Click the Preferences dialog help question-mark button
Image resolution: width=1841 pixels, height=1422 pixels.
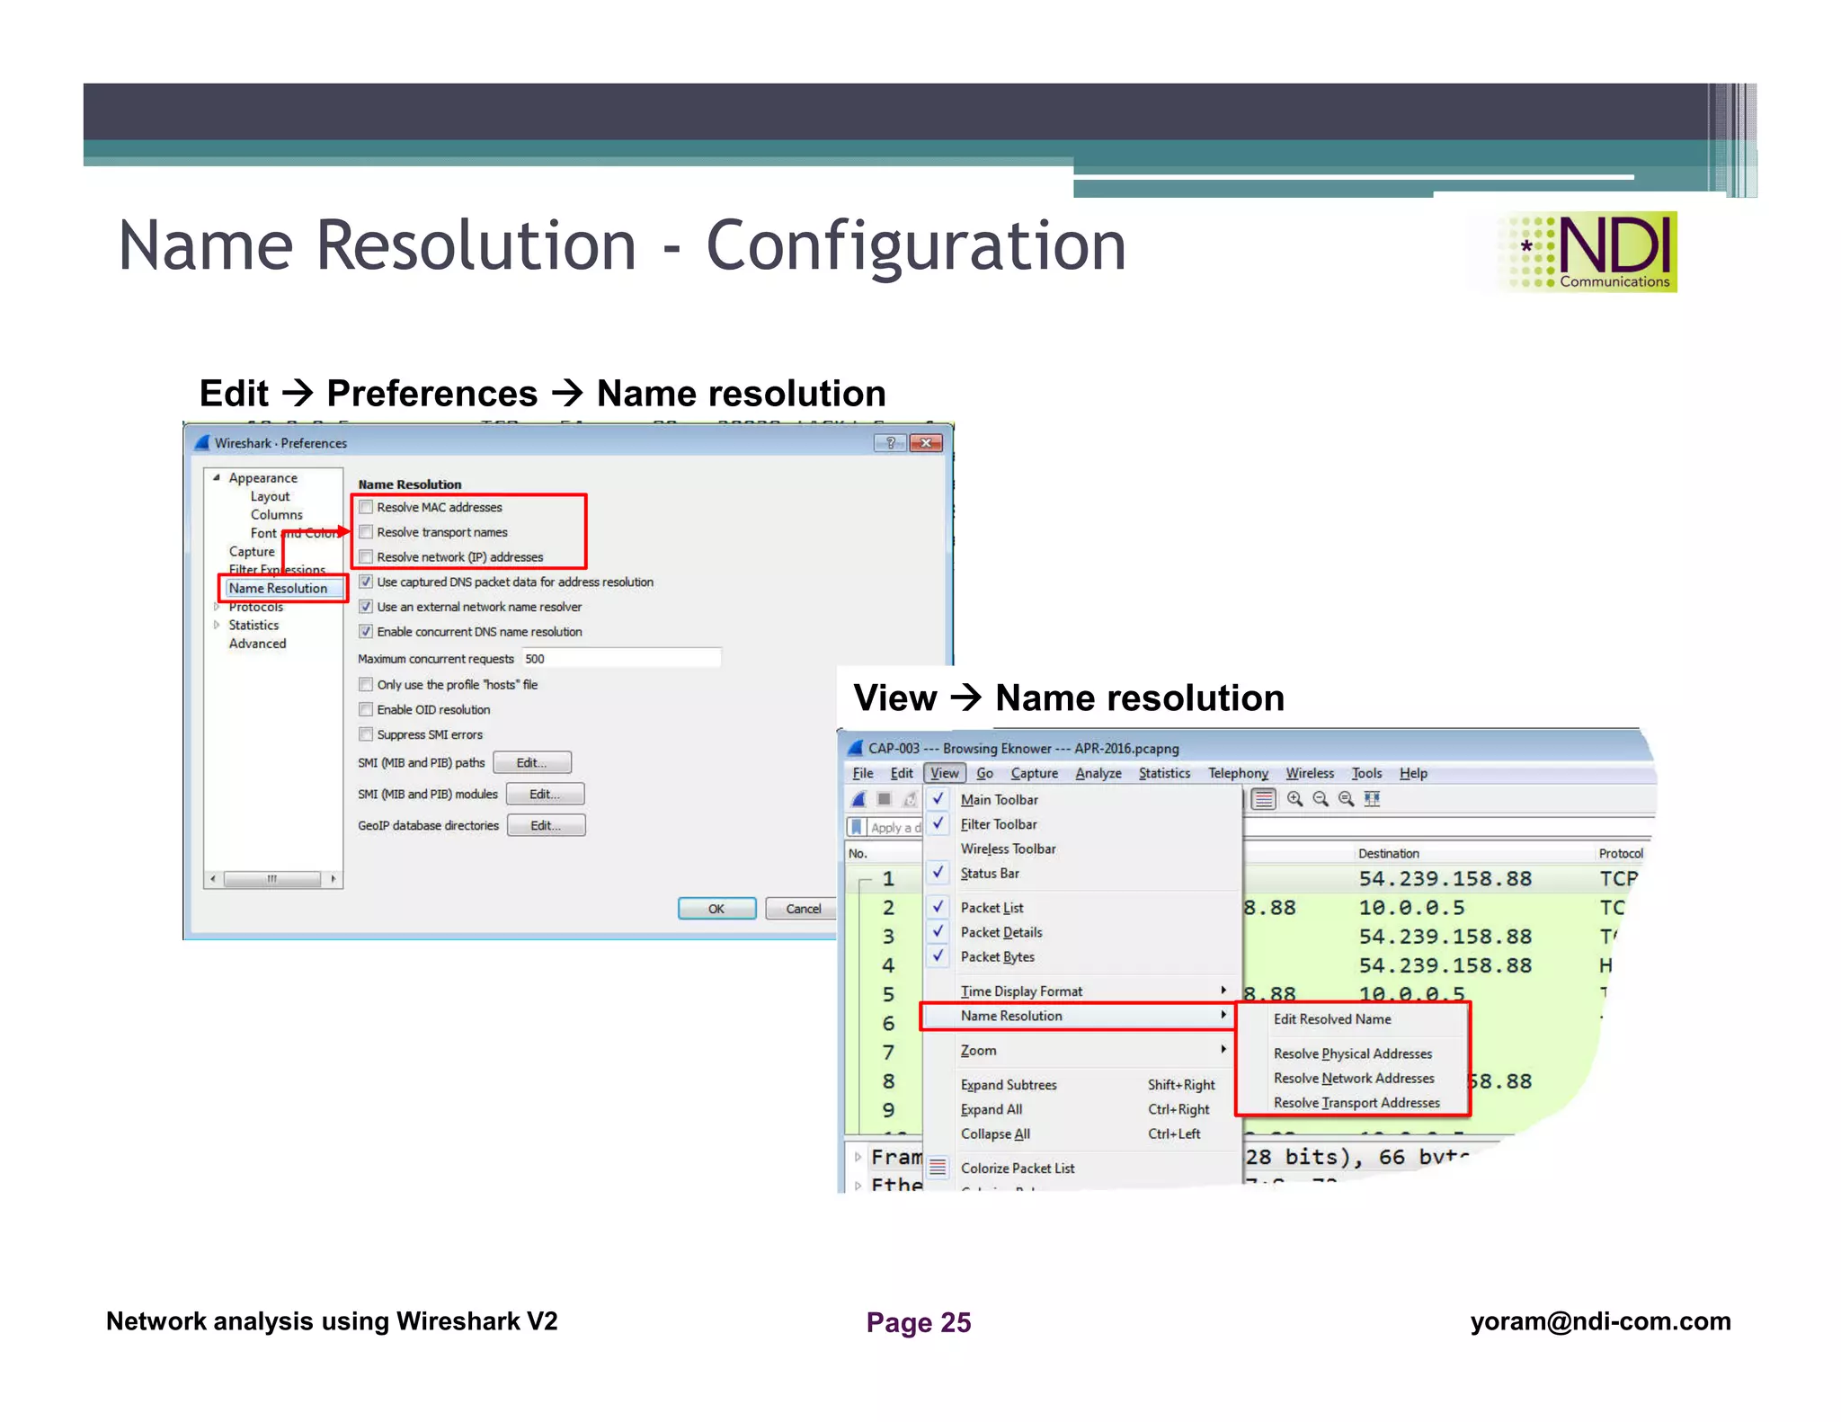pyautogui.click(x=890, y=442)
